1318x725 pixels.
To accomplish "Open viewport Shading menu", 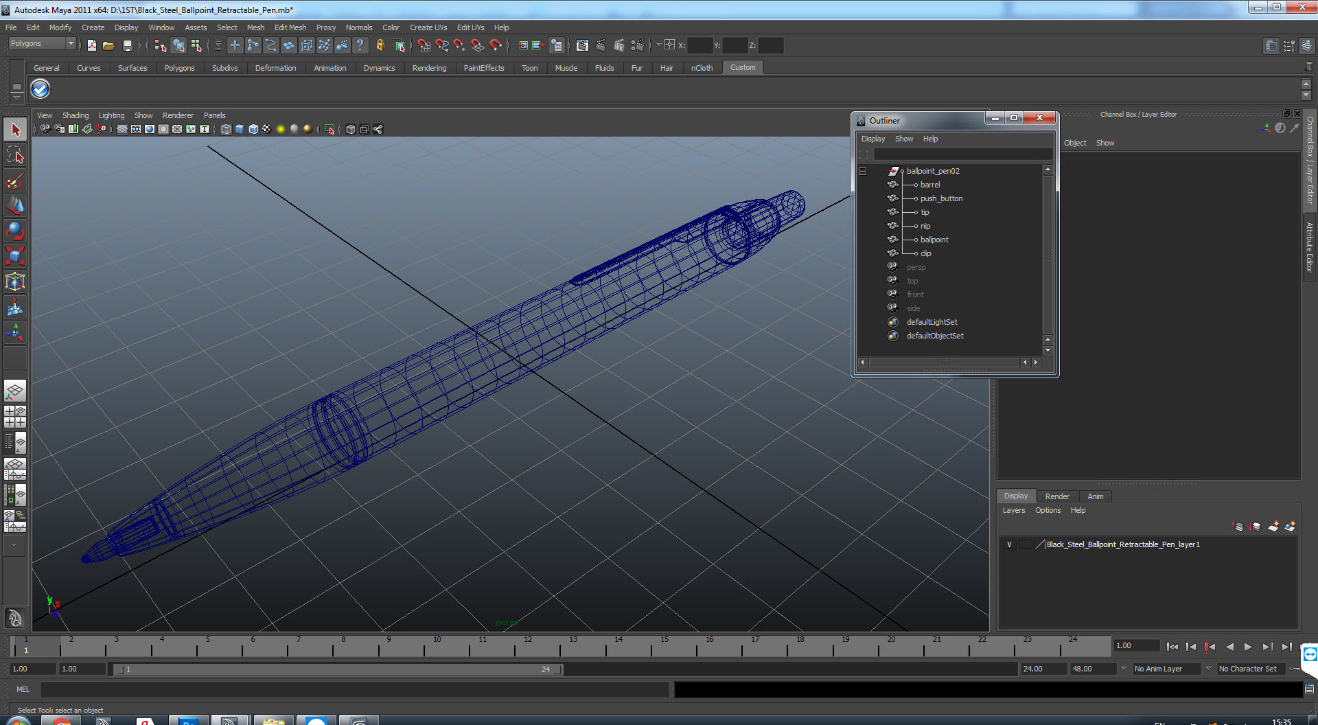I will 76,115.
